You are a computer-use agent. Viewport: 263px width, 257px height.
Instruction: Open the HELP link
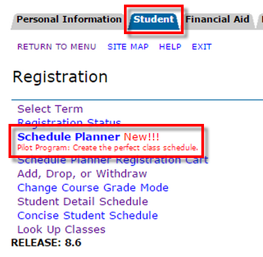pyautogui.click(x=171, y=47)
